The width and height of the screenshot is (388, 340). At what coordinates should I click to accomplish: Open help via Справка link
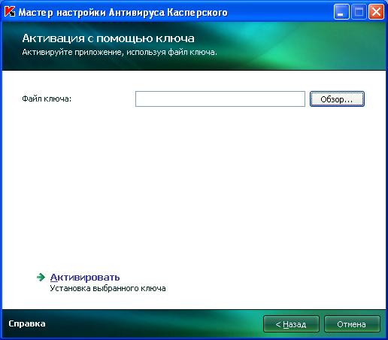click(x=27, y=323)
